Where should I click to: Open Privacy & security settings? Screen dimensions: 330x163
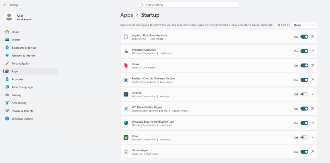click(x=31, y=111)
